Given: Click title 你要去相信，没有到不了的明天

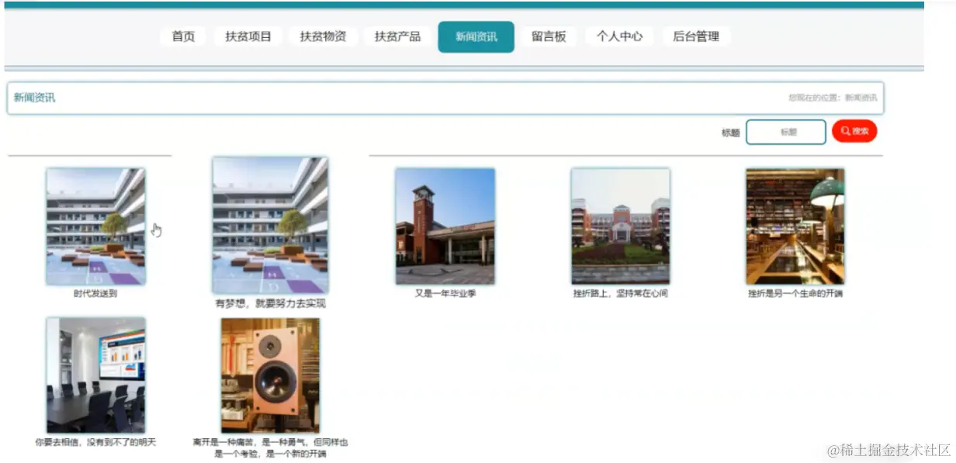Looking at the screenshot, I should click(x=95, y=443).
